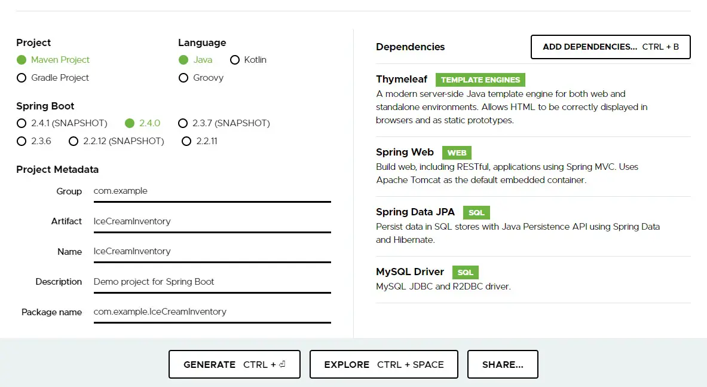Click the Thymeleaf dependency entry
This screenshot has height=387, width=707.
click(x=402, y=79)
